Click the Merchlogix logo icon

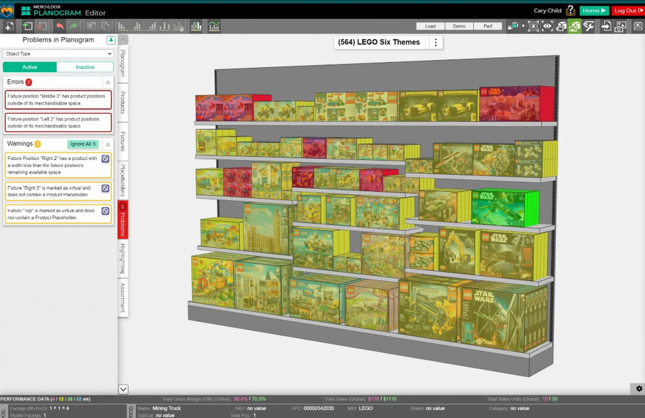(7, 10)
